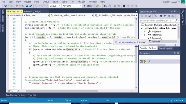Click the Uncomment selected lines icon
Screen dimensions: 186x104
[x=118, y=6]
